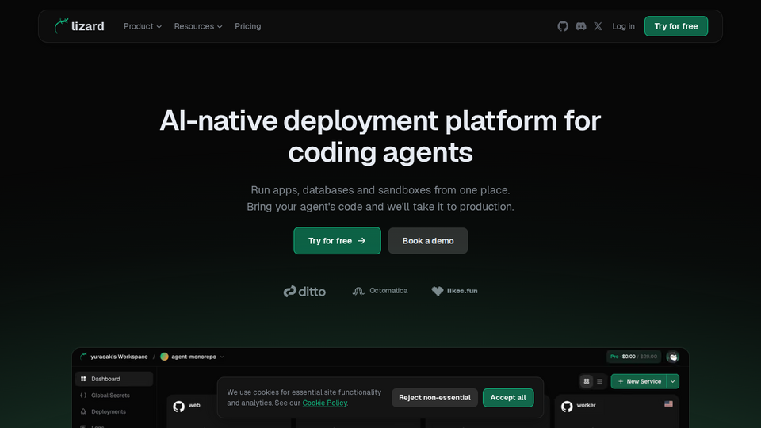
Task: Click the GitHub icon on the web service card
Action: [x=178, y=406]
